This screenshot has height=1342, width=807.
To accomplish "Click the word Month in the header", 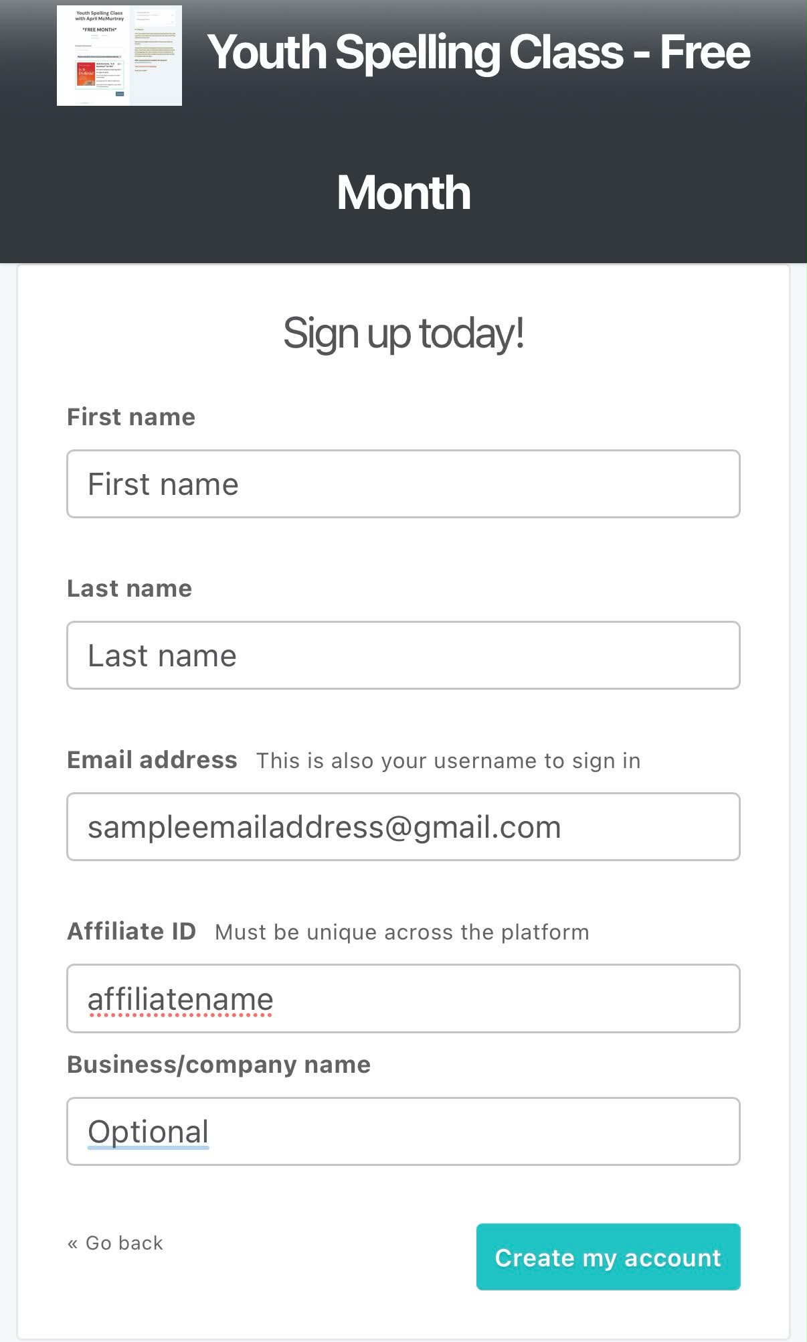I will pyautogui.click(x=403, y=193).
